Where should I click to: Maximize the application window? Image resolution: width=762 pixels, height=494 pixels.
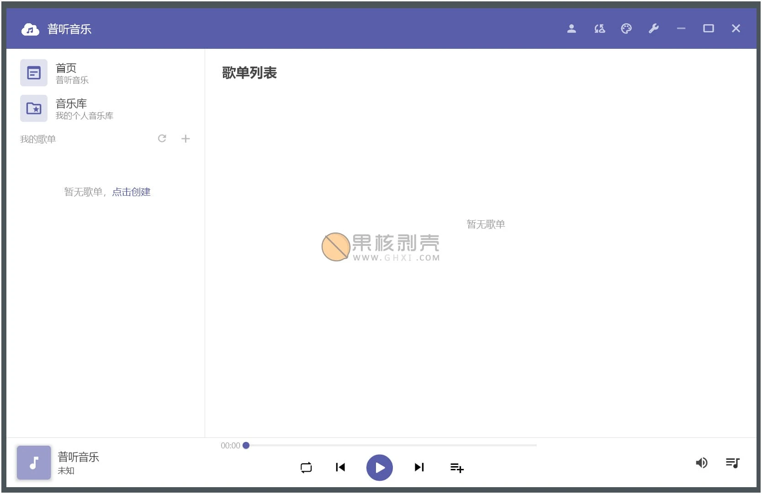click(708, 29)
